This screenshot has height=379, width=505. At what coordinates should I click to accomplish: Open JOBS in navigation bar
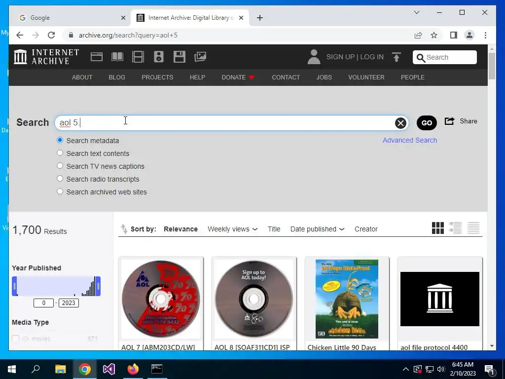(x=324, y=77)
